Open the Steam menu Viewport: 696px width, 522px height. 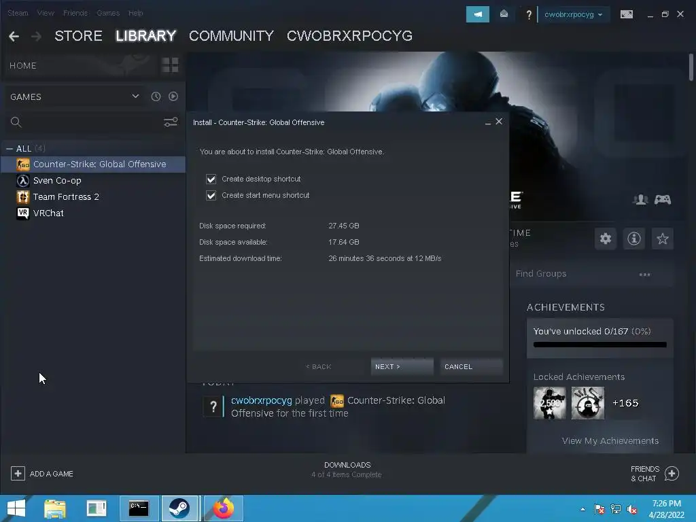coord(18,13)
